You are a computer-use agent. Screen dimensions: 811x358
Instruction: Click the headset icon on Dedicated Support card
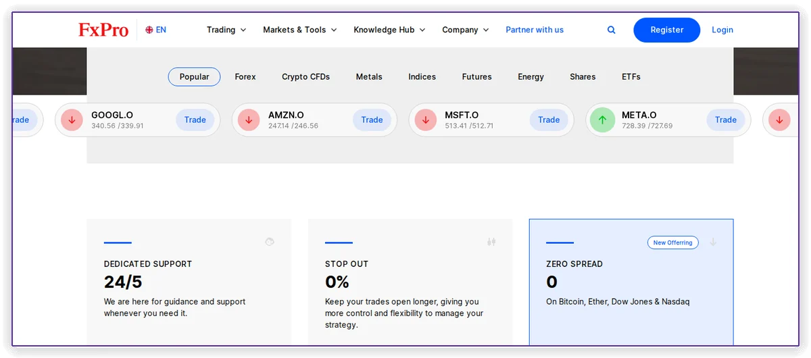(x=270, y=241)
